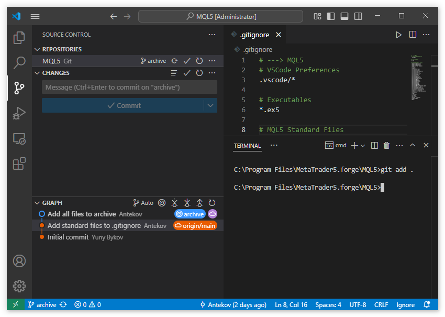Select 'Add all files to archive' commit

point(128,214)
